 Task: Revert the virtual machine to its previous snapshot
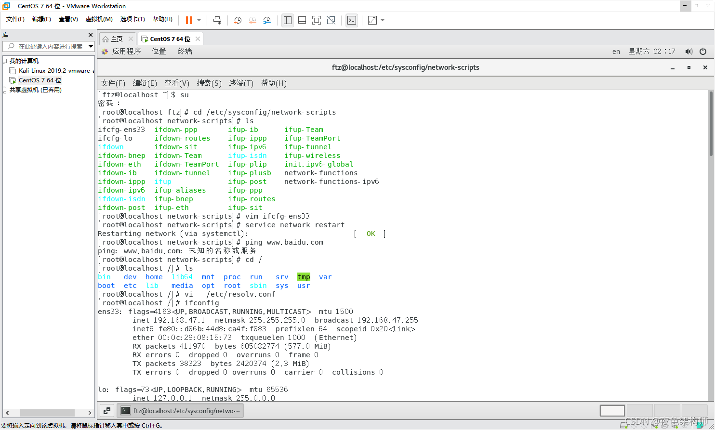coord(252,20)
